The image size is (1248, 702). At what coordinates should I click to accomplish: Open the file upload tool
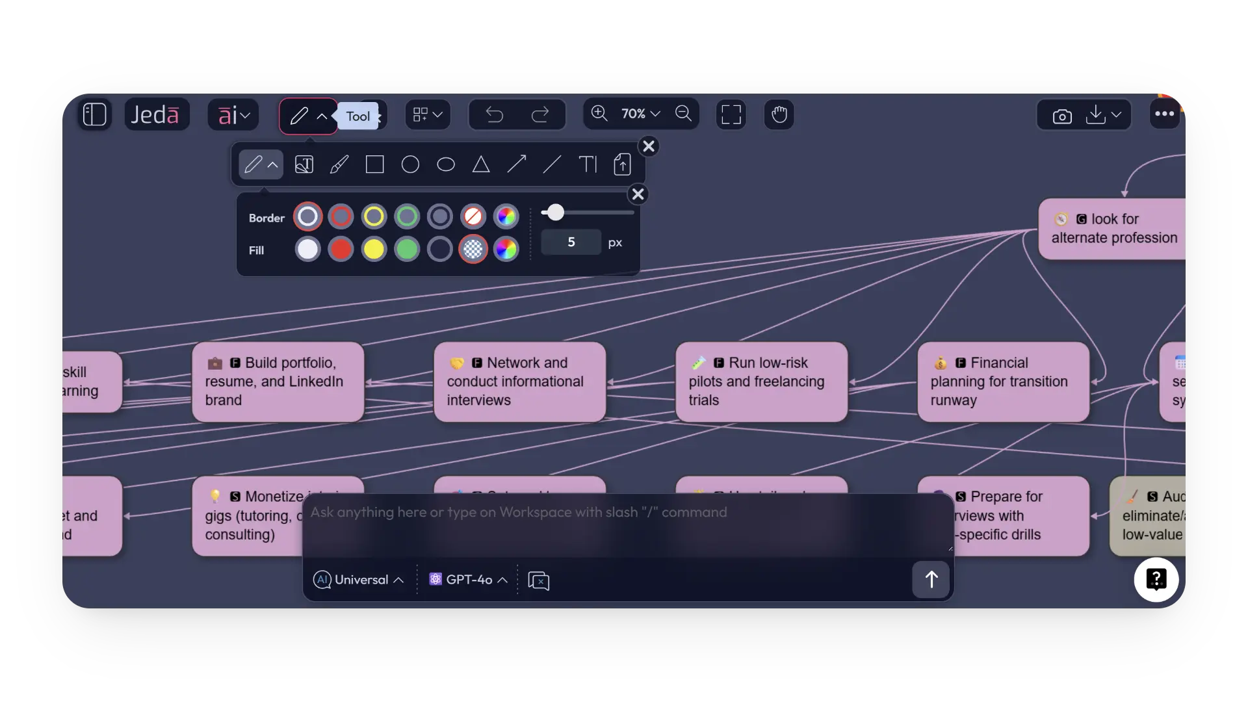click(622, 164)
